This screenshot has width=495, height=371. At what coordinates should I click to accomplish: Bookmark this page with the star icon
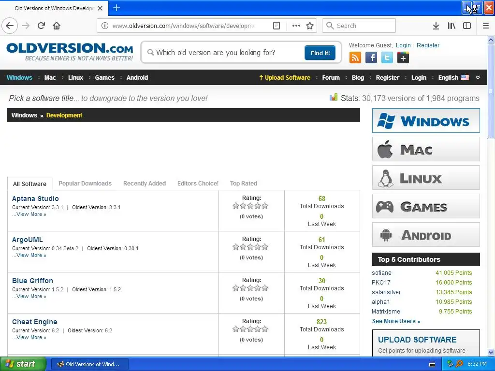pos(310,26)
